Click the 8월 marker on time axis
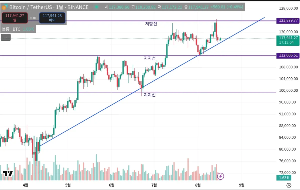Viewport: 300px width, 190px height. [x=198, y=185]
